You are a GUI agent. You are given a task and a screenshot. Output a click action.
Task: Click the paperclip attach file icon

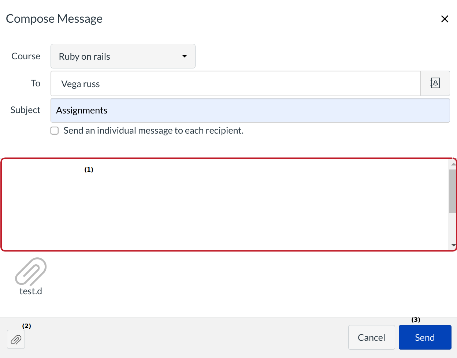coord(16,340)
